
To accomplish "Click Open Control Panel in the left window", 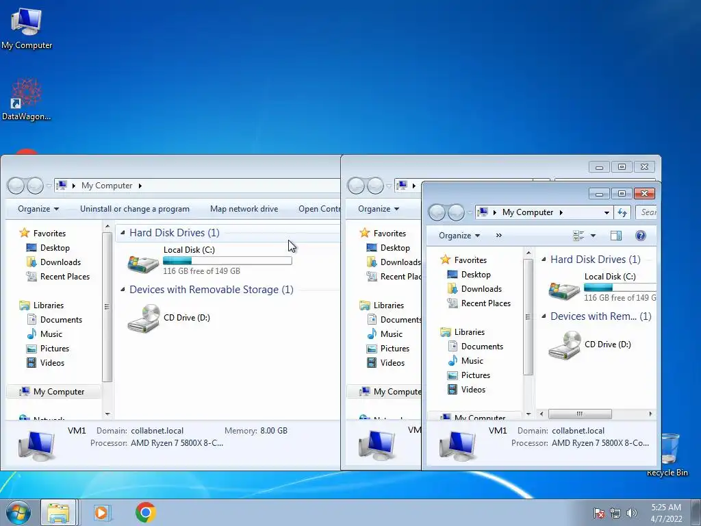I will [x=319, y=209].
